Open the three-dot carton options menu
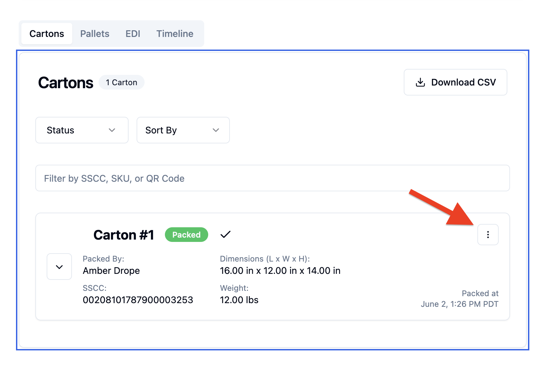This screenshot has height=382, width=543. pyautogui.click(x=488, y=235)
